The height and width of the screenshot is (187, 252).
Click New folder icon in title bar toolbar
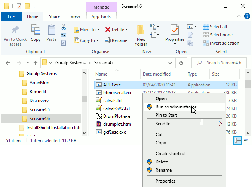[28, 6]
